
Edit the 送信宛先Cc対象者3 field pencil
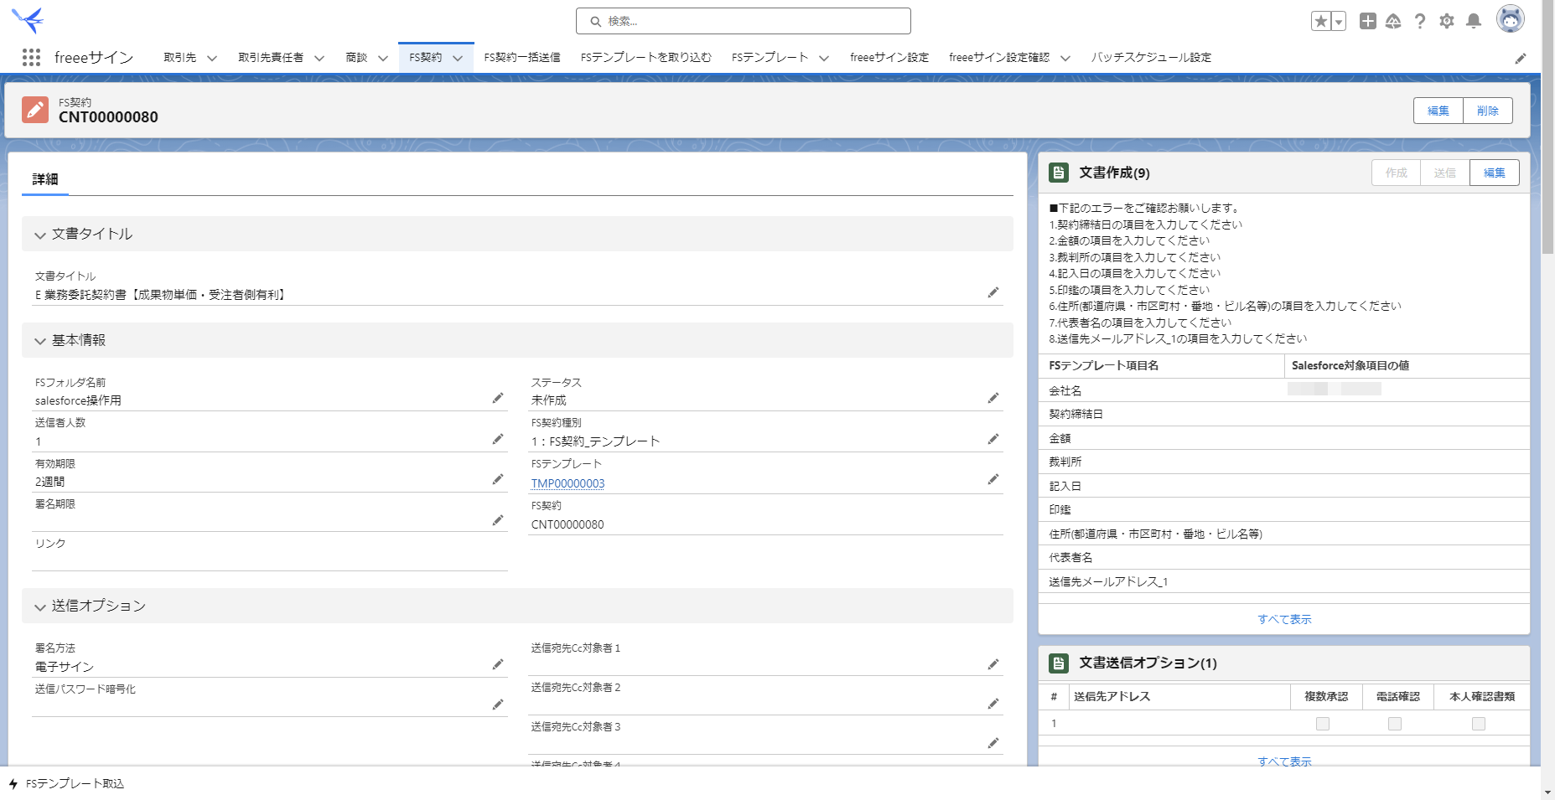993,743
